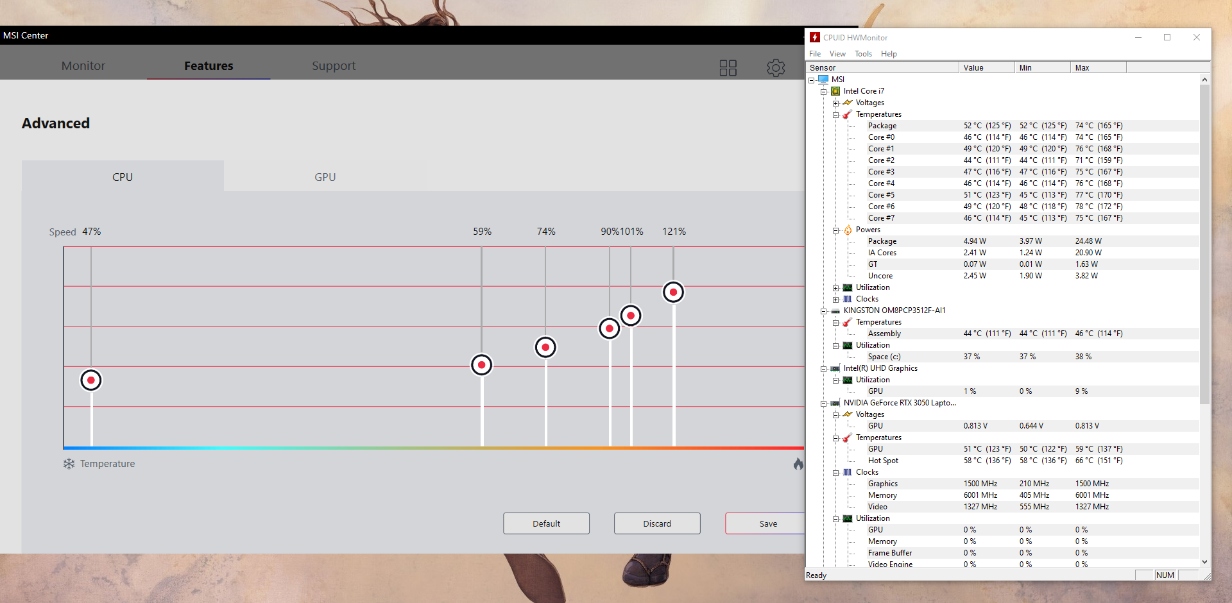Select the 74% fan speed handle
Screen dimensions: 1232x603
pos(545,348)
